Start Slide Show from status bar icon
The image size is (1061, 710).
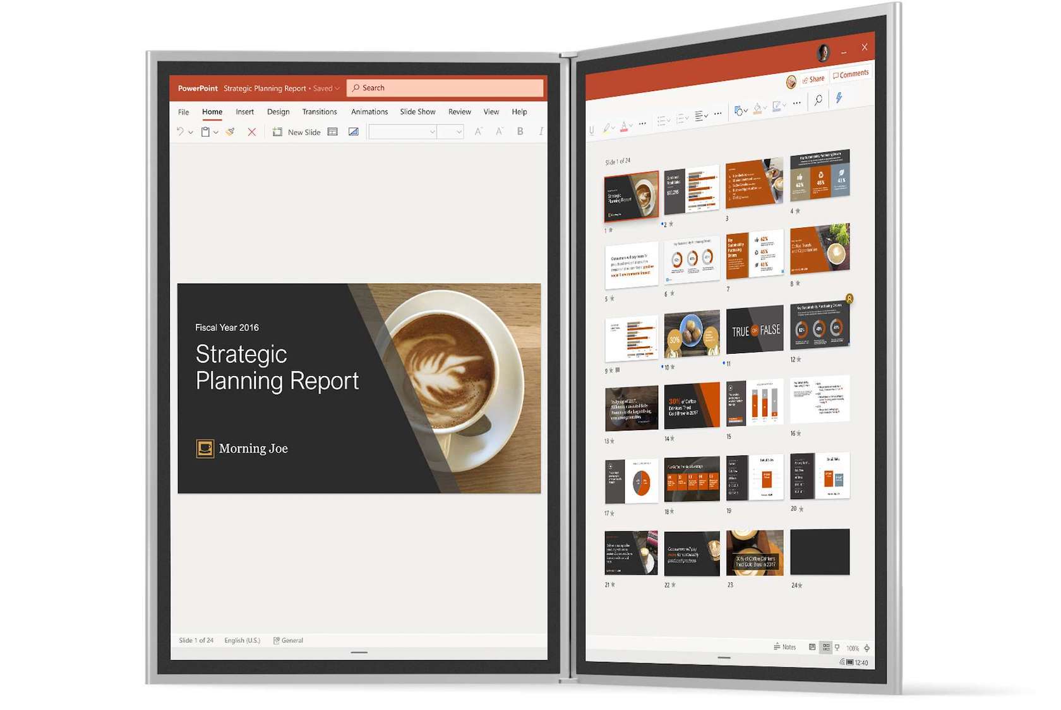tap(837, 647)
